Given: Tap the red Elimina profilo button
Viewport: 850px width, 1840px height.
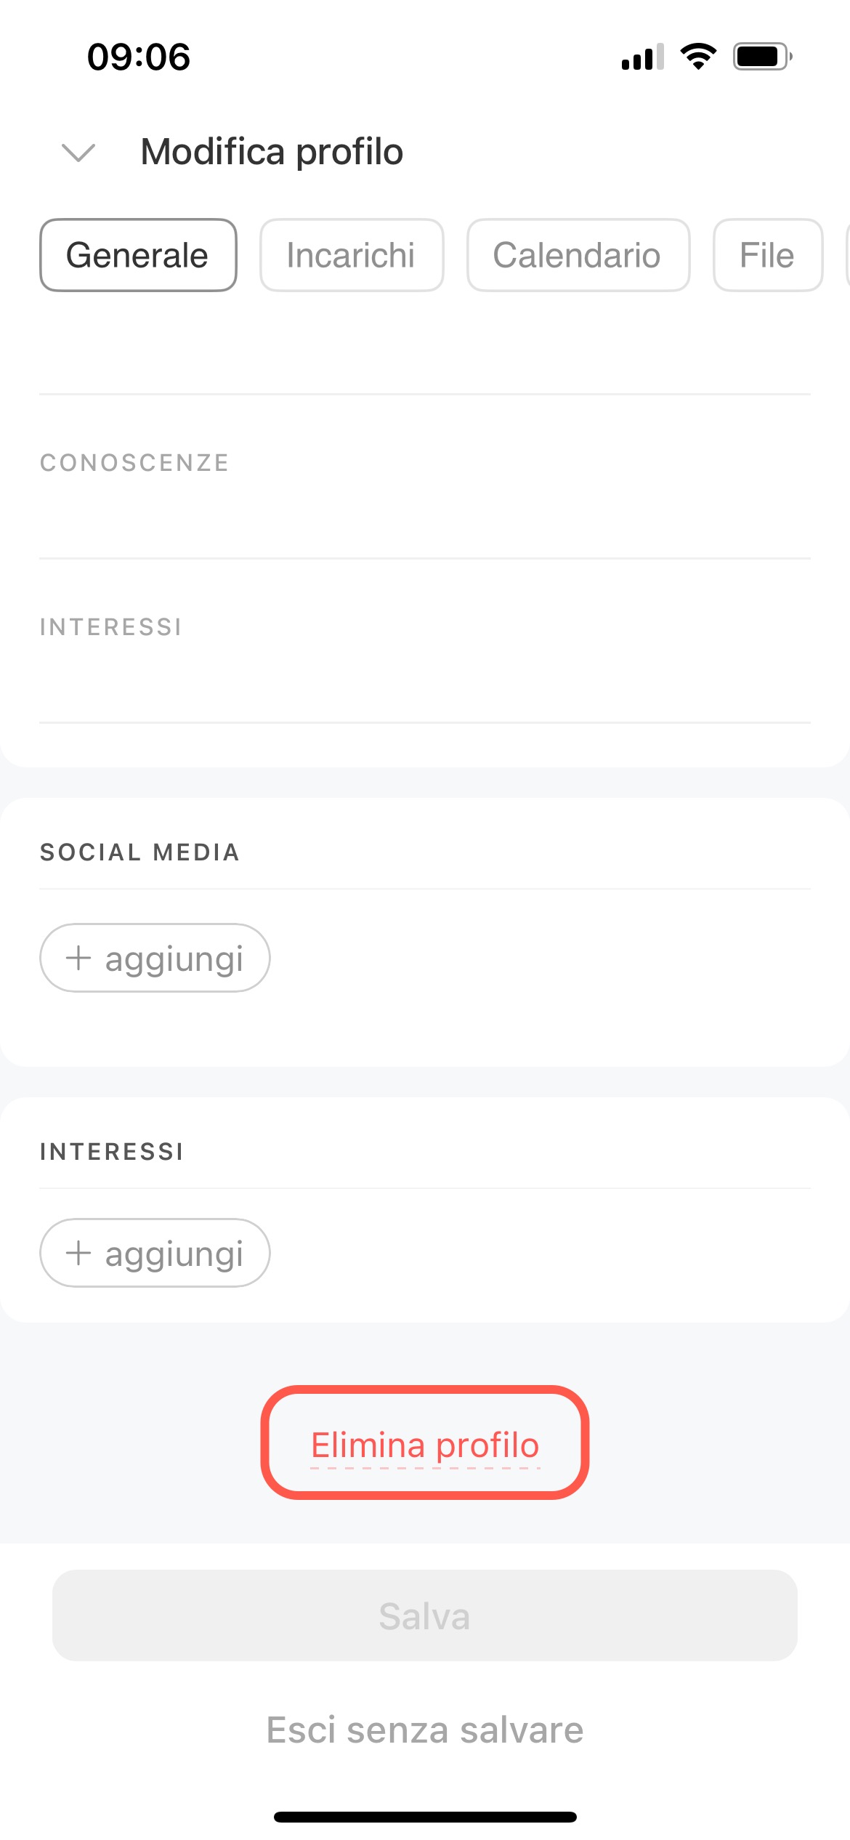Looking at the screenshot, I should [425, 1445].
